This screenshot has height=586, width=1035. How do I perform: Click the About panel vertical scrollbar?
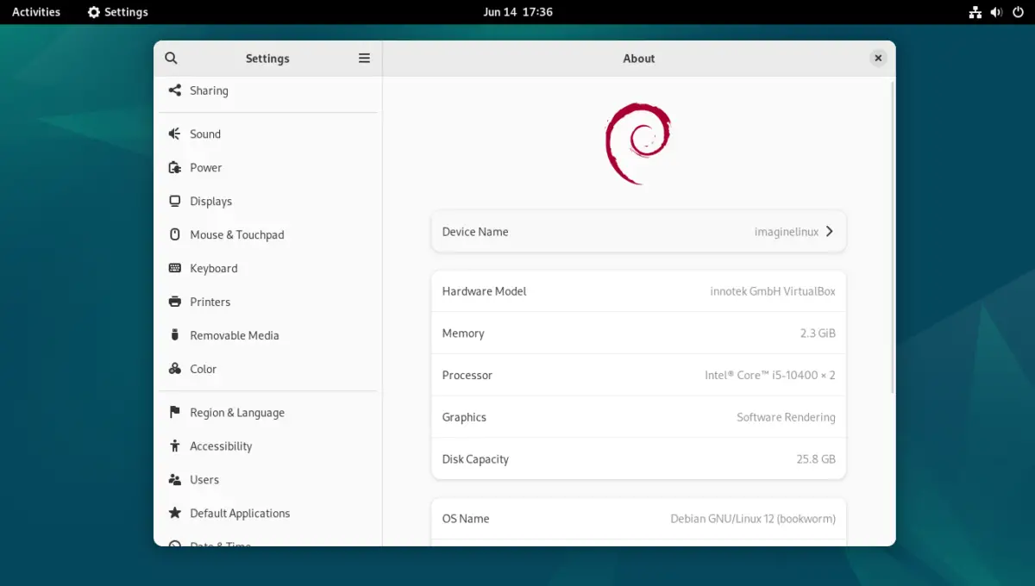click(x=892, y=239)
